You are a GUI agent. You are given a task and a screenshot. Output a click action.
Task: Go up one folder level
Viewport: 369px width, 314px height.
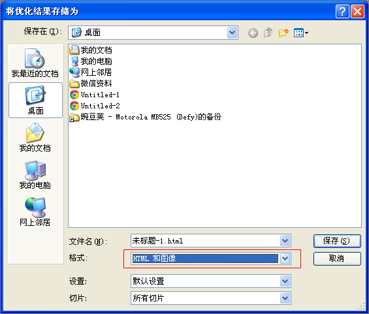268,33
